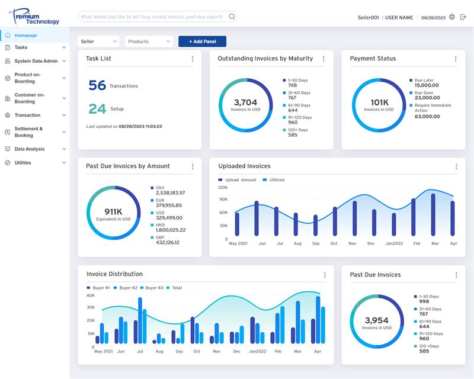Screen dimensions: 474x379
Task: Click the + Add Panel button
Action: tap(202, 41)
